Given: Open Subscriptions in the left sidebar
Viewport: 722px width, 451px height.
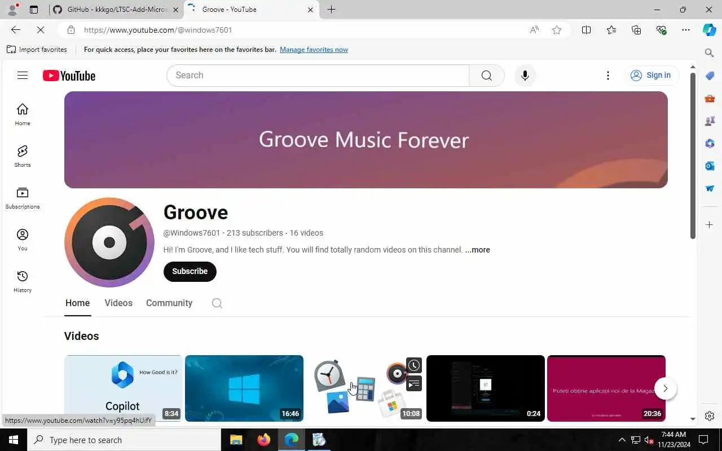Looking at the screenshot, I should pos(23,198).
